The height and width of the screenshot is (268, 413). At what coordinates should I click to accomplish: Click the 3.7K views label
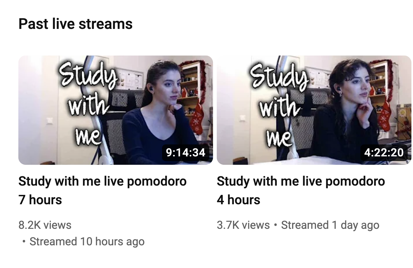tap(243, 225)
